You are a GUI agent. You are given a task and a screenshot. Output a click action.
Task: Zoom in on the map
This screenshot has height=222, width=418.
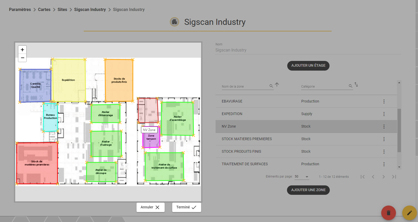click(x=22, y=50)
